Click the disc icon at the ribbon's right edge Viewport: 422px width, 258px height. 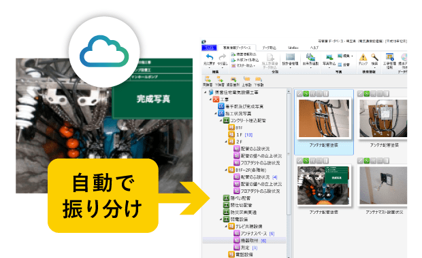[404, 57]
